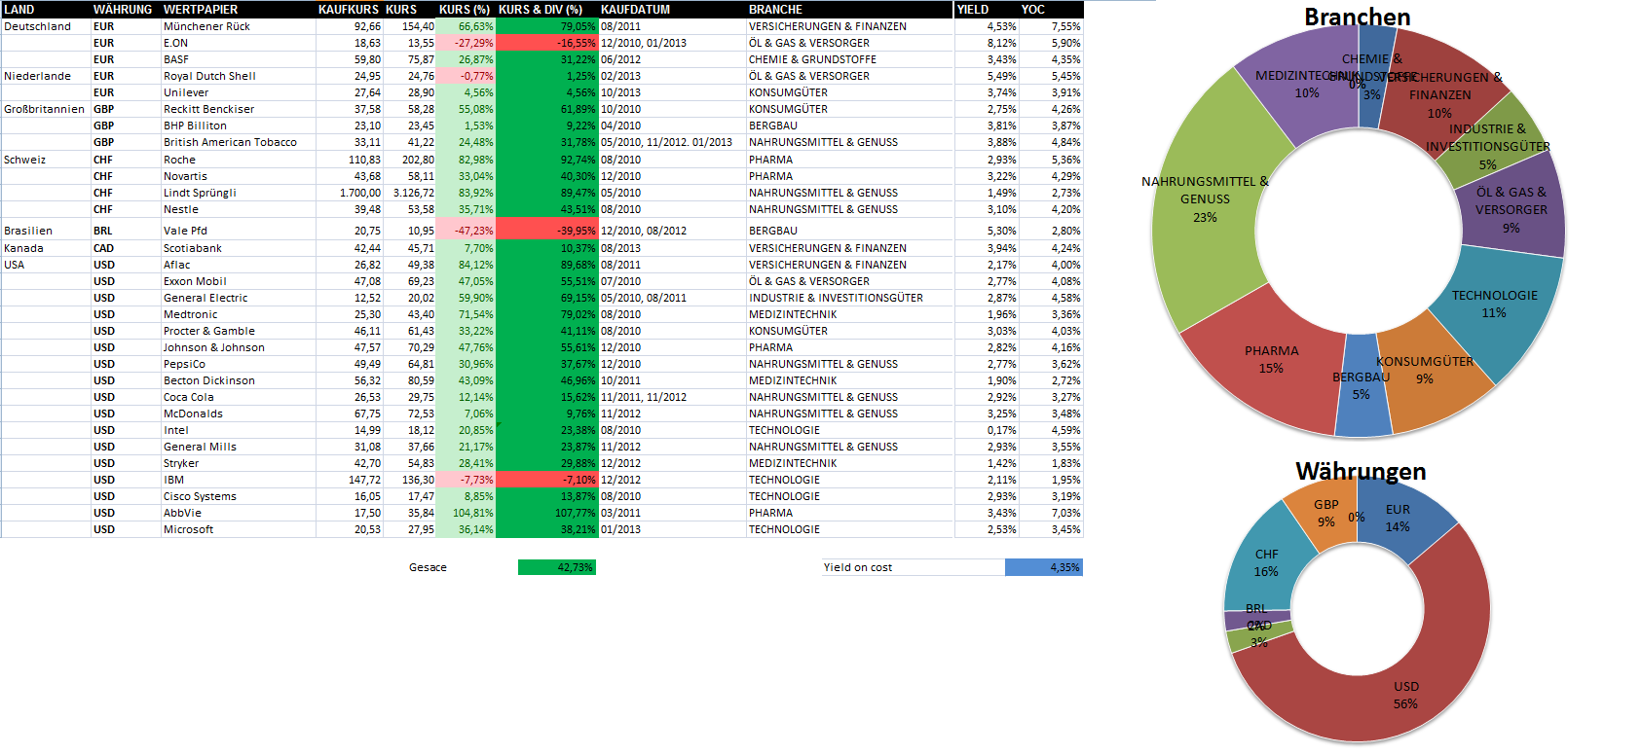Click the AbbVie security cell
The width and height of the screenshot is (1642, 755).
click(239, 513)
